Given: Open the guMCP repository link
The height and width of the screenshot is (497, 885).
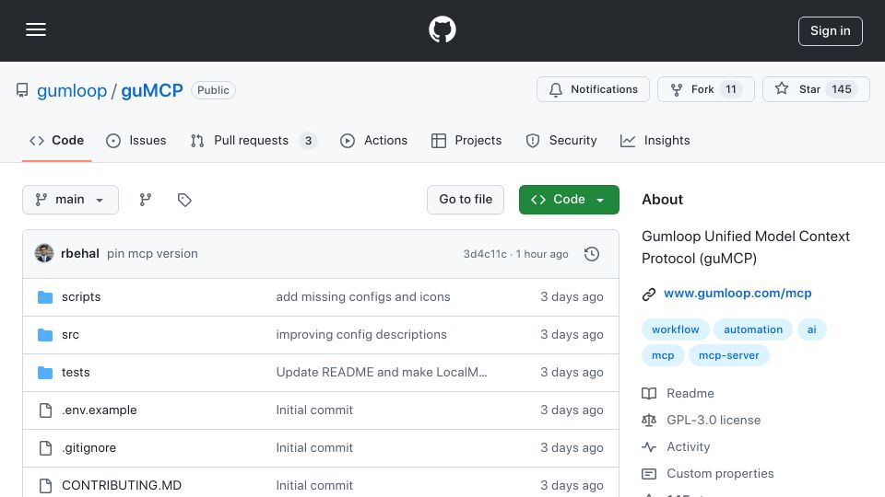Looking at the screenshot, I should (152, 90).
